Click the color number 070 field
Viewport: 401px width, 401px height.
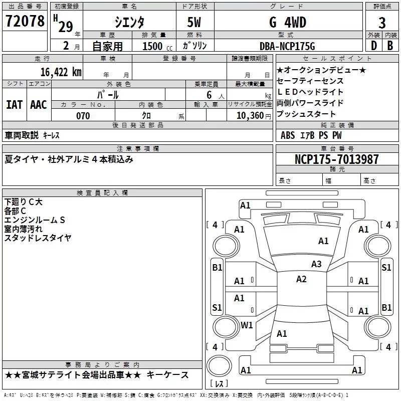coord(83,116)
